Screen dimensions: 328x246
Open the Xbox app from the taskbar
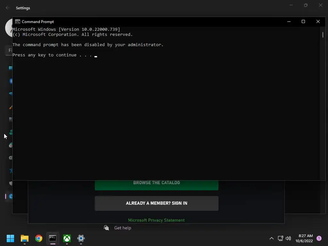tap(67, 238)
